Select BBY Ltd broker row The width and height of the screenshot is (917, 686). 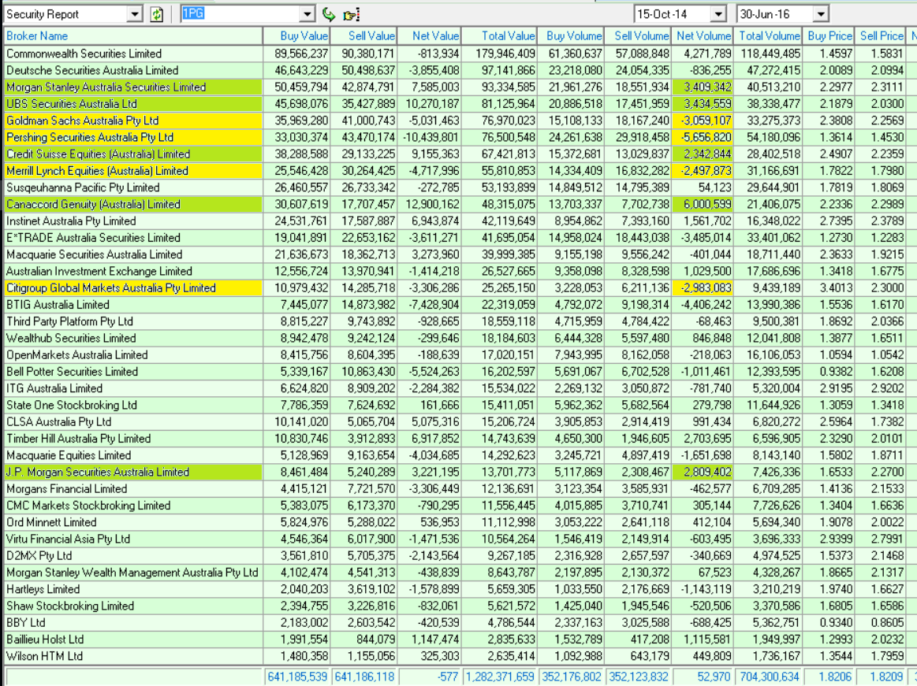point(132,623)
